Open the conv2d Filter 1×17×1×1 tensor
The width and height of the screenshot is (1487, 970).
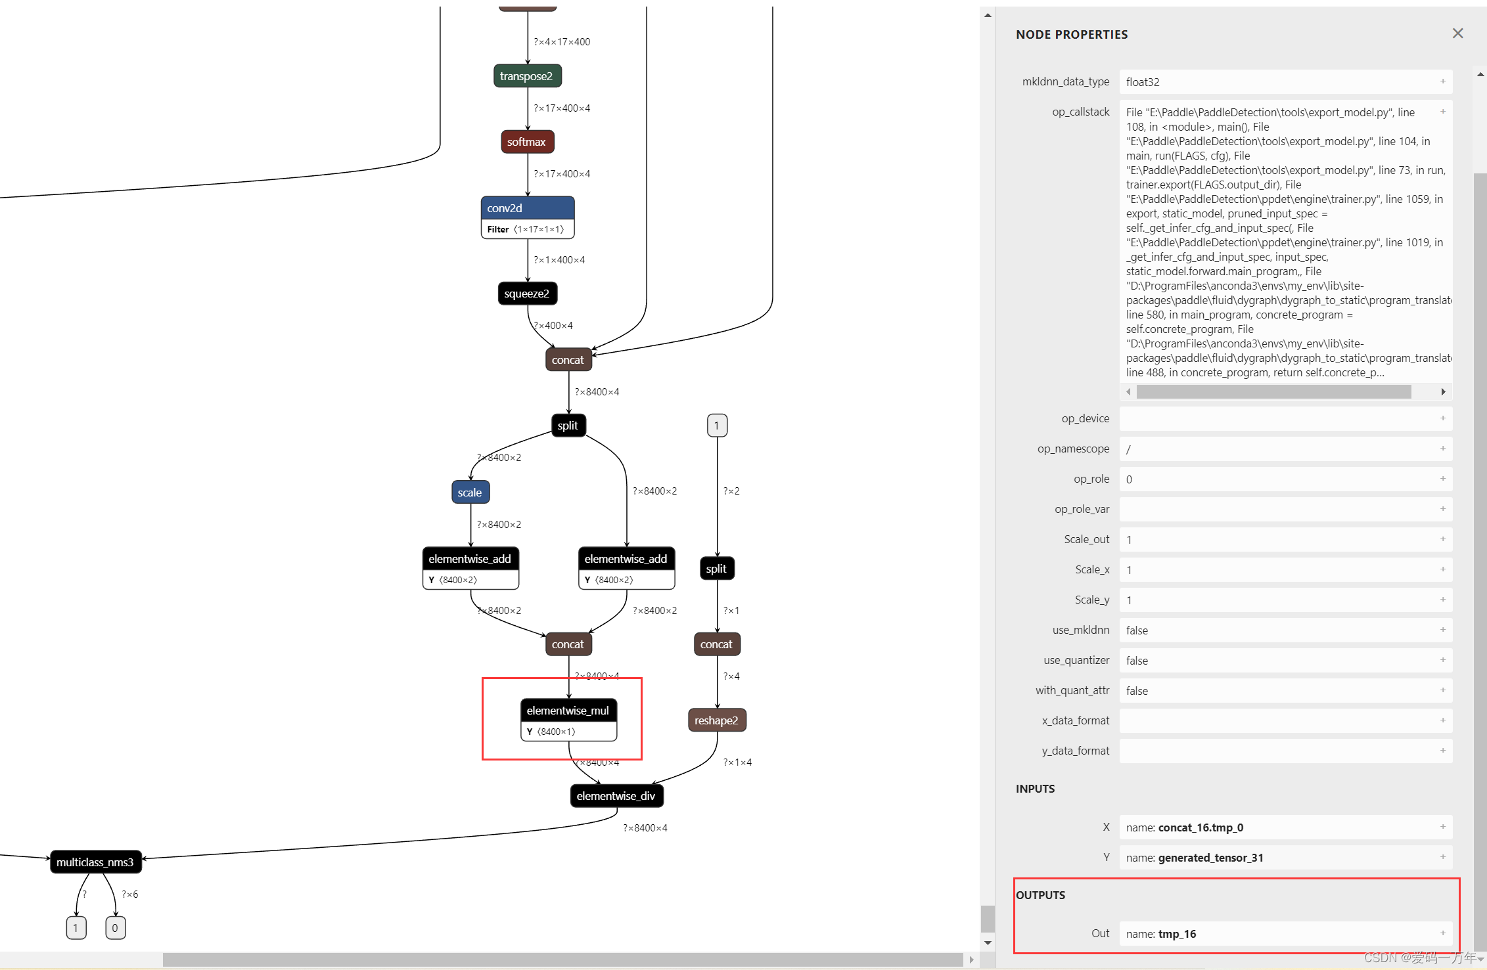pyautogui.click(x=527, y=229)
